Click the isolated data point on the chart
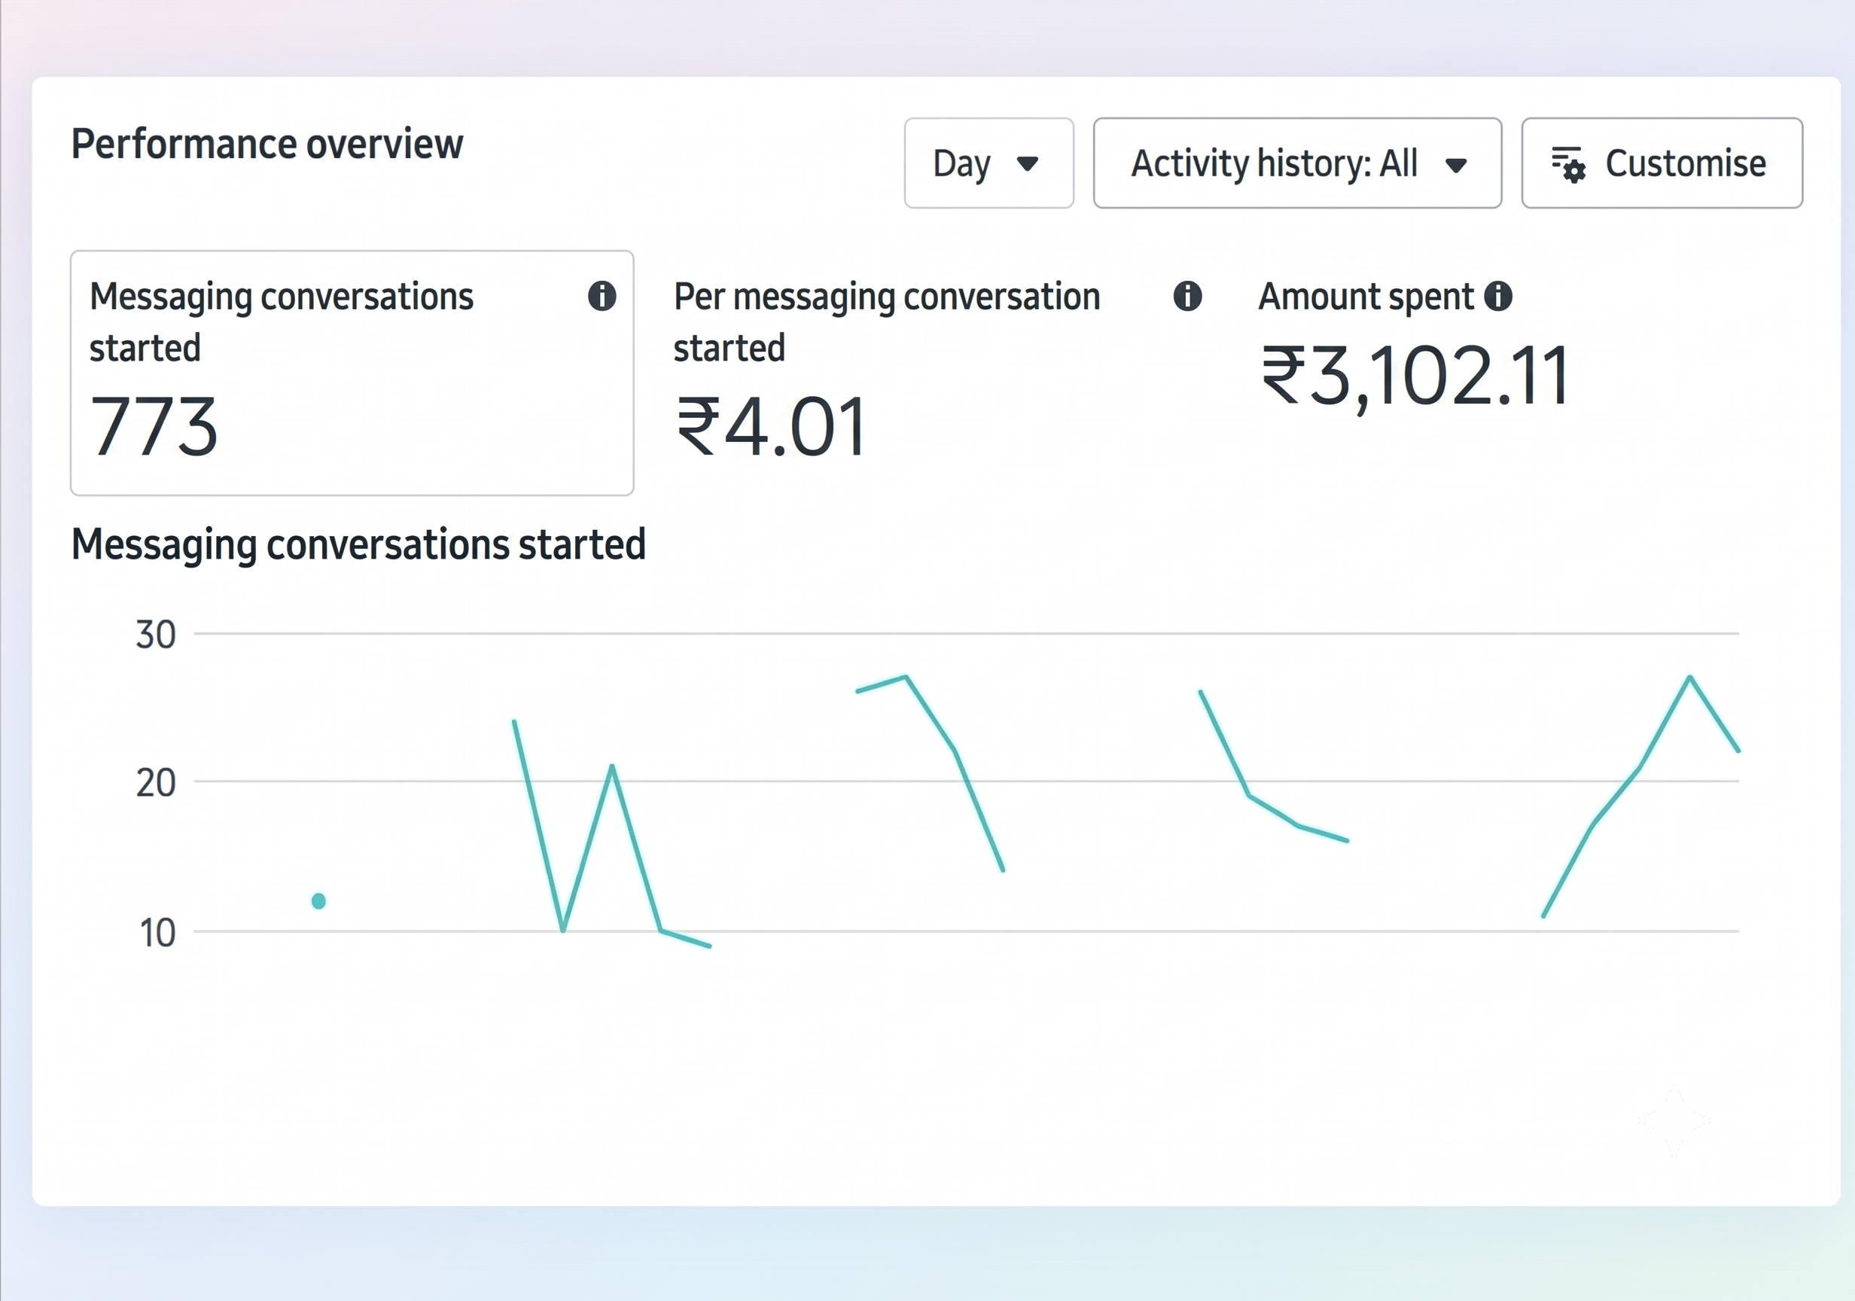1855x1301 pixels. [x=318, y=900]
